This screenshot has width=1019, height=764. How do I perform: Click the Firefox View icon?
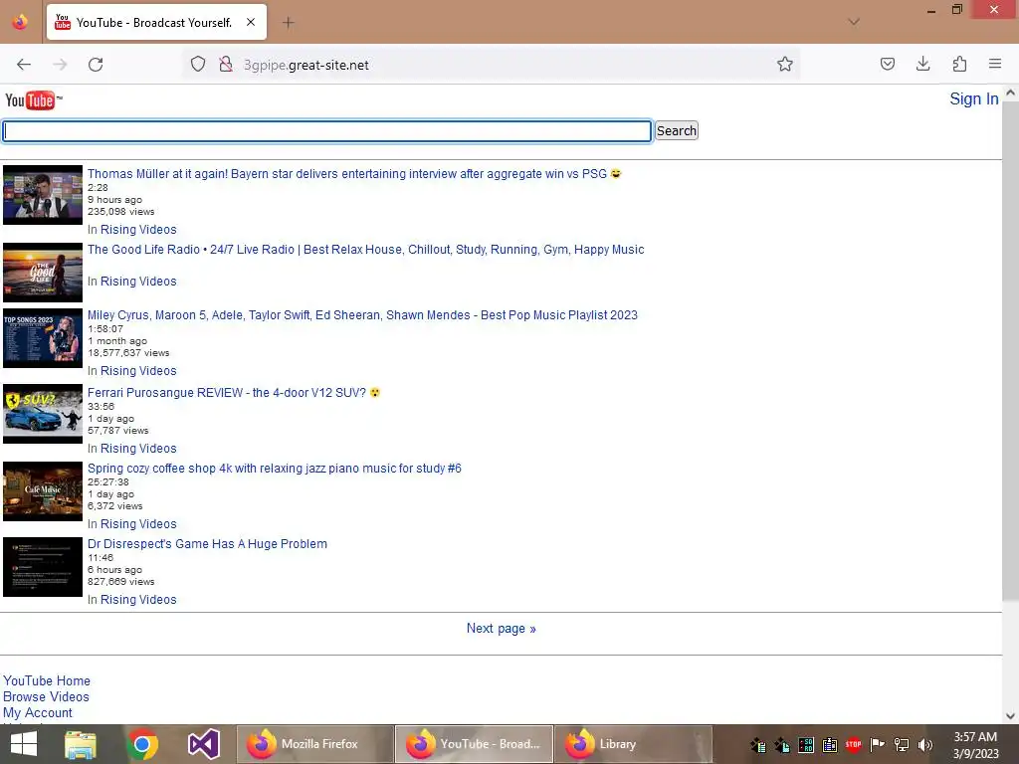(x=20, y=22)
